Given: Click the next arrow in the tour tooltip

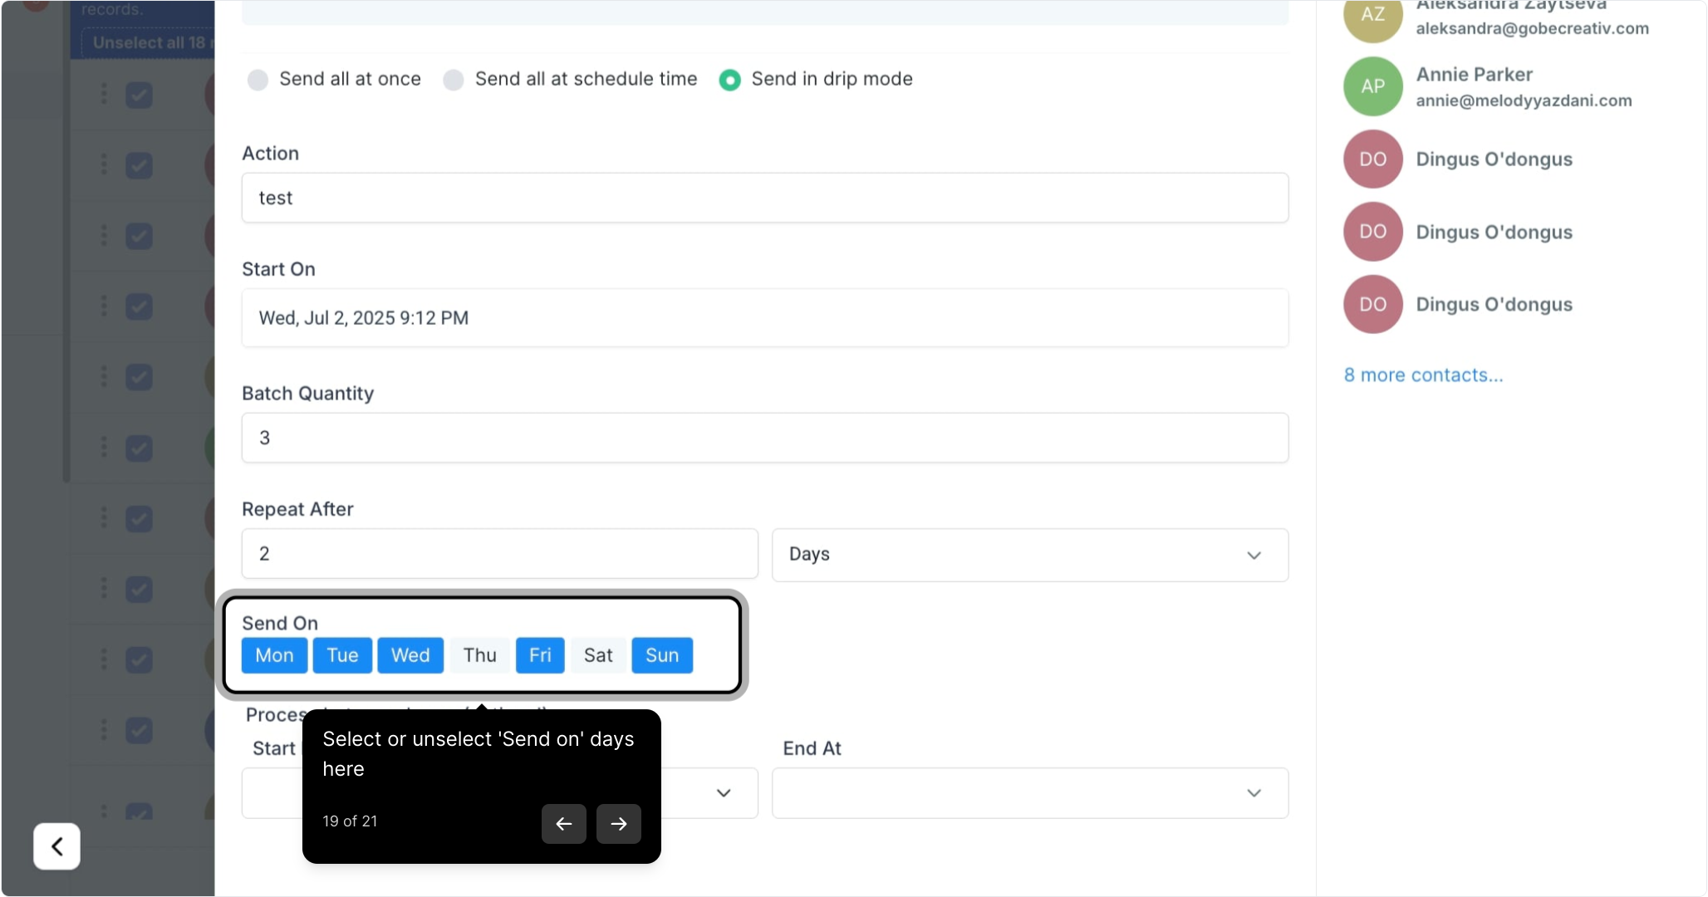Looking at the screenshot, I should click(618, 823).
